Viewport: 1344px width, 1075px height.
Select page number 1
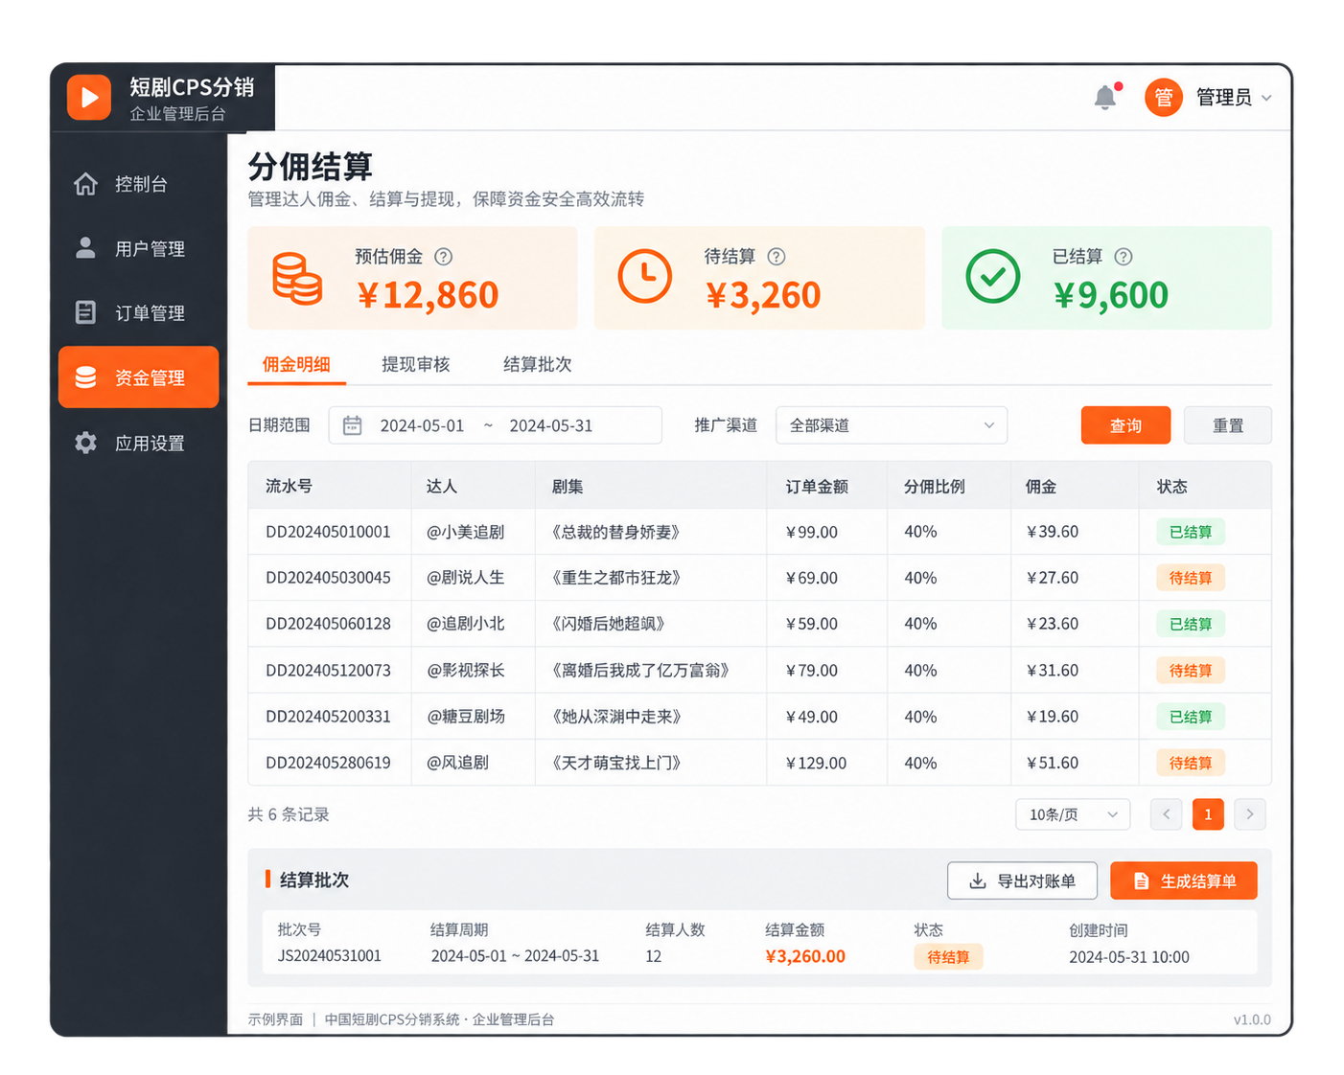[1208, 814]
